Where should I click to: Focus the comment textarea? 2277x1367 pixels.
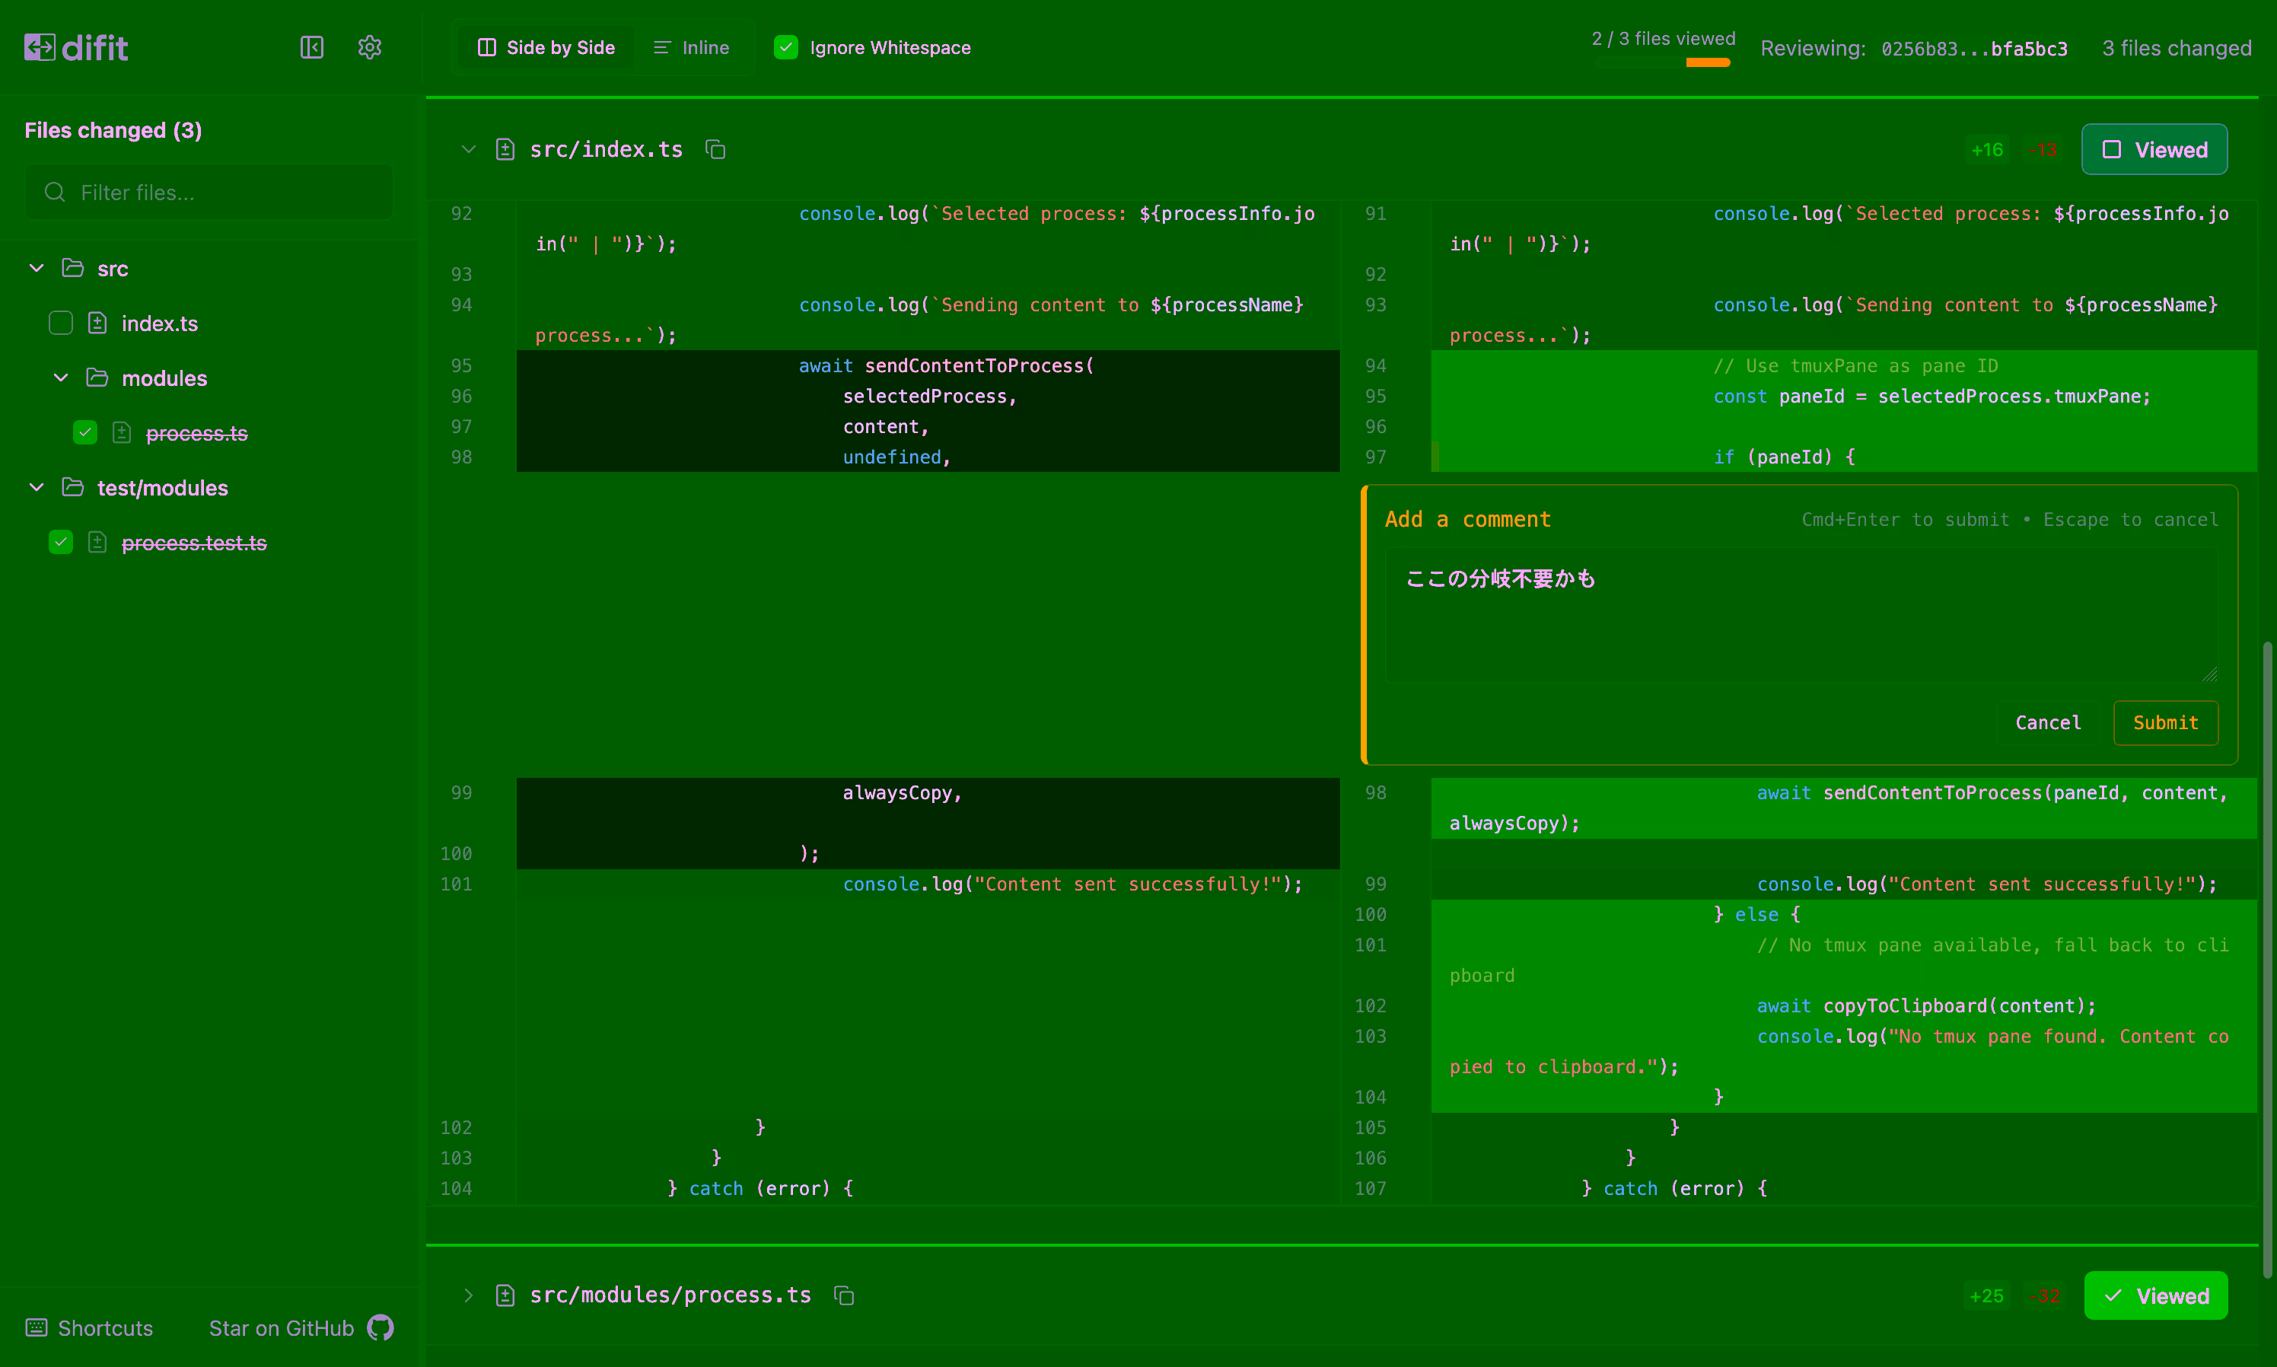(1801, 615)
